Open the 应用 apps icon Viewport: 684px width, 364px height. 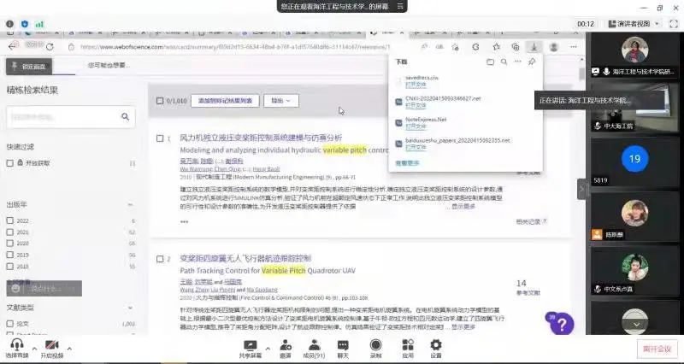(408, 345)
